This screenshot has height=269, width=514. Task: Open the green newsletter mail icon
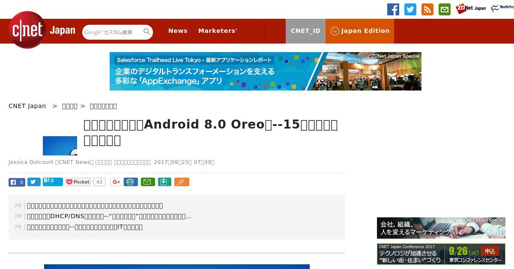point(445,9)
